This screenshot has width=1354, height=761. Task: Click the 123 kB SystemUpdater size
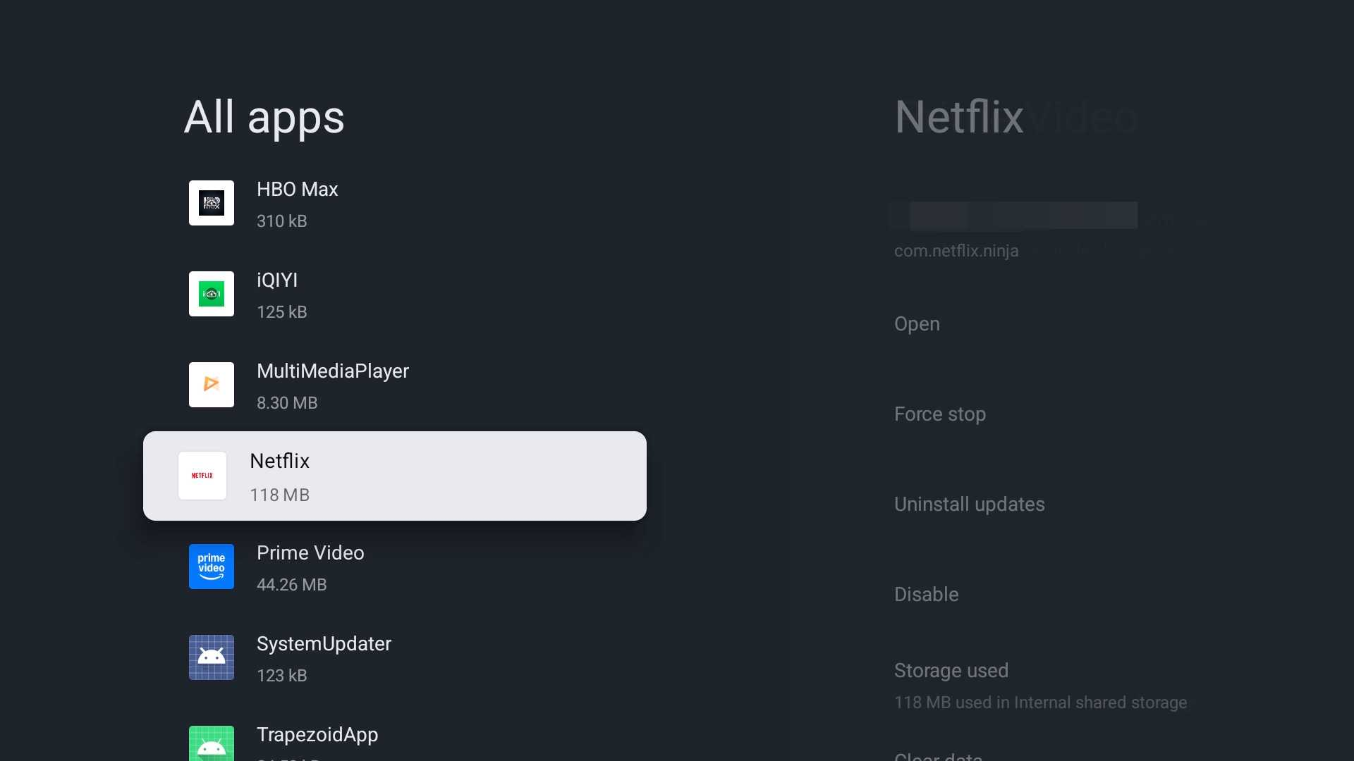282,676
